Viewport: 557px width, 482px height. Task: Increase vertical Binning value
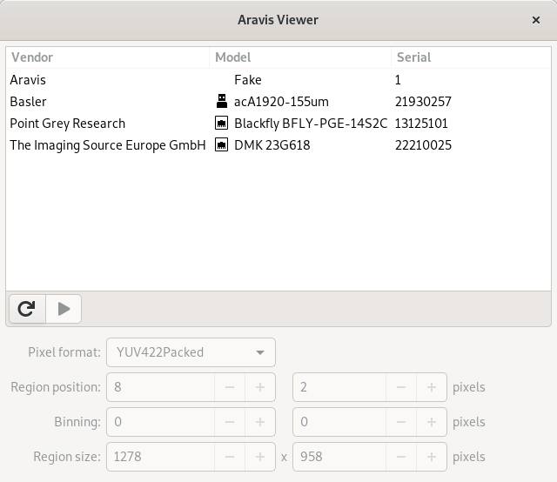[432, 422]
